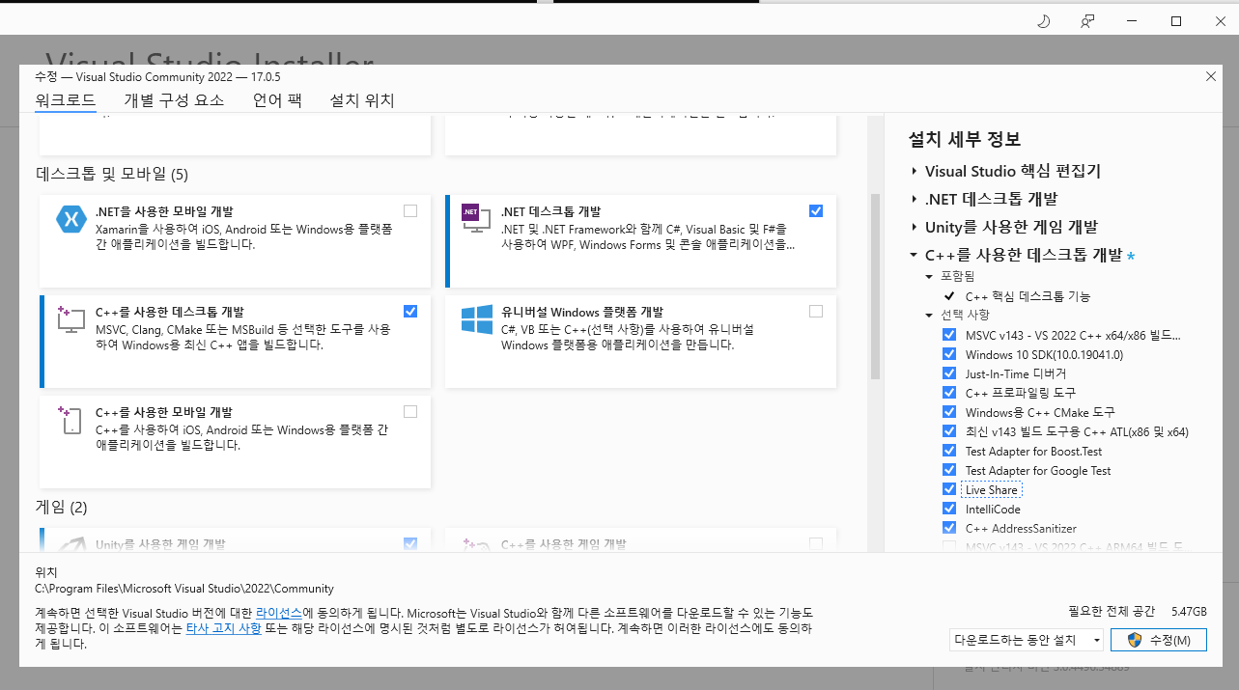The image size is (1239, 690).
Task: Click the 설치 세부 정보 heading
Action: (965, 139)
